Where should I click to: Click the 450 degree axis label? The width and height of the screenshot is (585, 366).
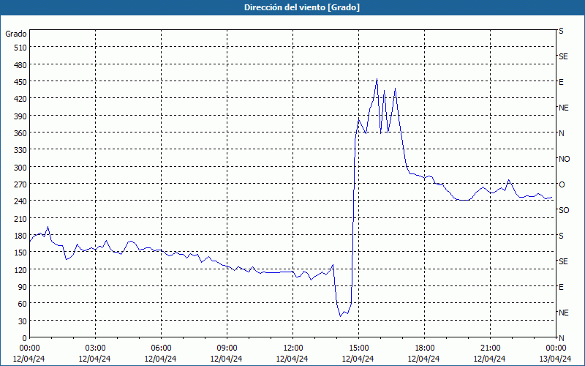point(20,82)
